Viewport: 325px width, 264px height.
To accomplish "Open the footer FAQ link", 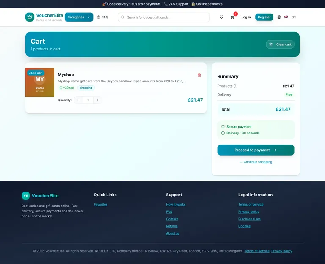I will [169, 212].
